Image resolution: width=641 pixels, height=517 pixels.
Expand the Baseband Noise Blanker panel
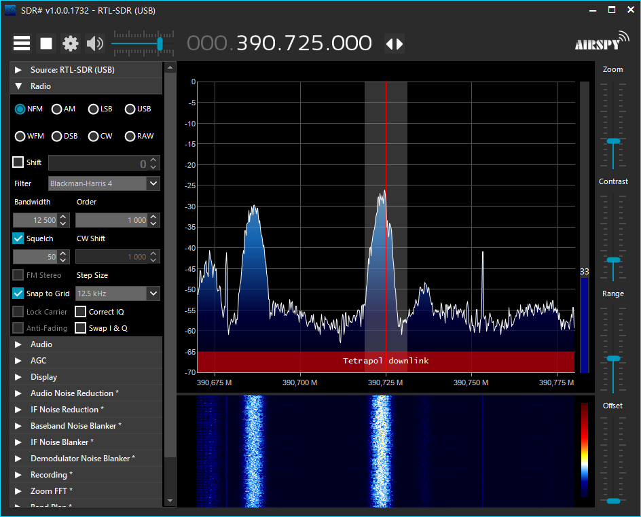coord(86,426)
